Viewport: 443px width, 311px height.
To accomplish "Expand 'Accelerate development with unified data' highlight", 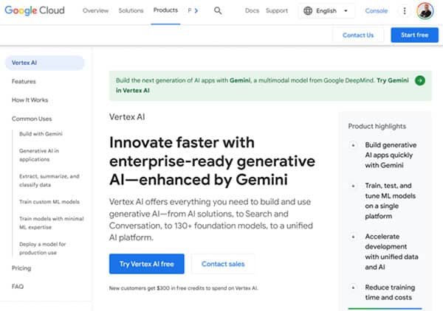I will click(353, 237).
